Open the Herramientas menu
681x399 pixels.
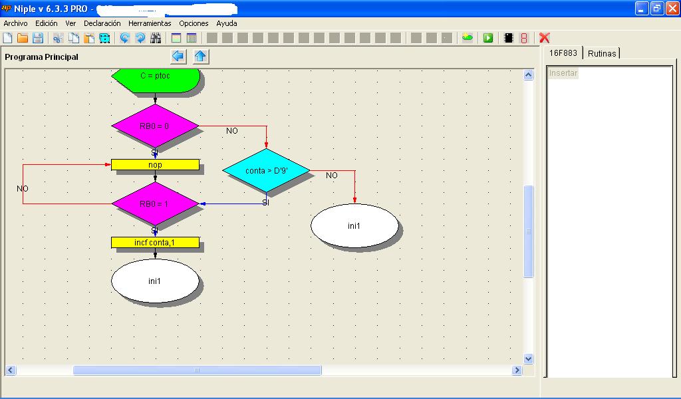150,23
